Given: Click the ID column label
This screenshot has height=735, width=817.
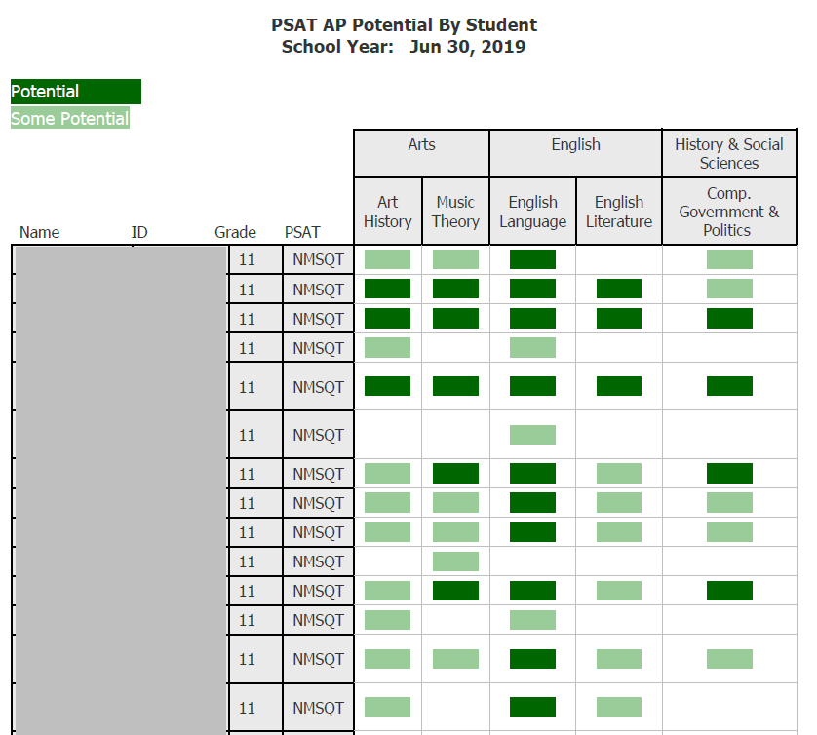Looking at the screenshot, I should pyautogui.click(x=139, y=232).
